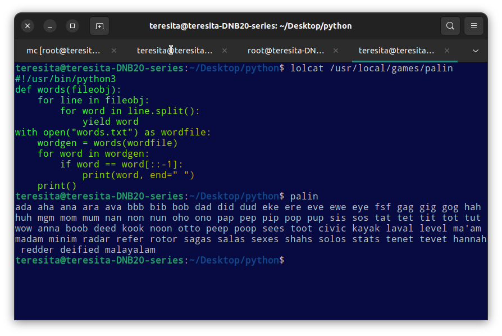Switch to the 'root@teresita-DN...' tab
The width and height of the screenshot is (502, 336).
(286, 51)
